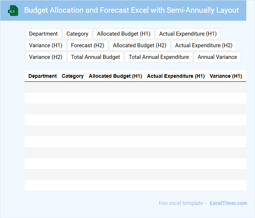Choose the Variance (H1) tag
The width and height of the screenshot is (255, 218).
46,45
